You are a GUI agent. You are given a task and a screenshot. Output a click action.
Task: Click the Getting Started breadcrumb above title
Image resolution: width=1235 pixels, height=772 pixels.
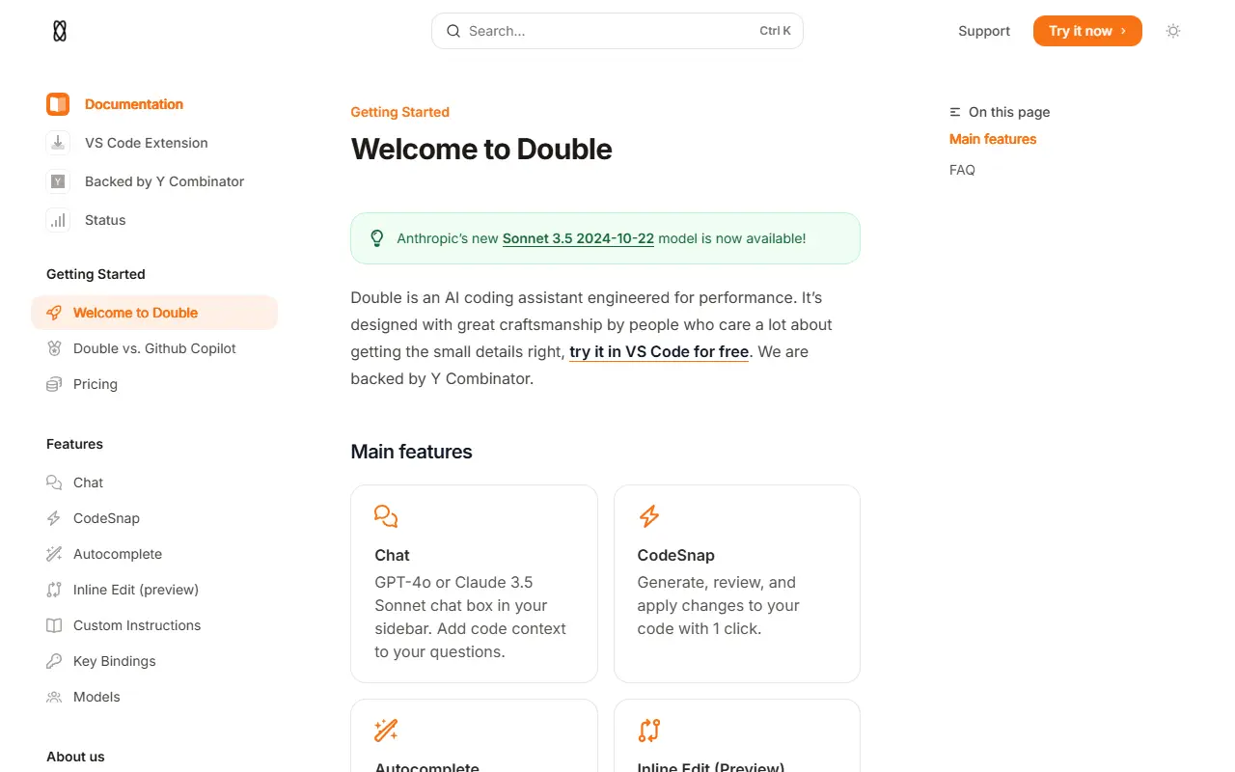(x=399, y=112)
